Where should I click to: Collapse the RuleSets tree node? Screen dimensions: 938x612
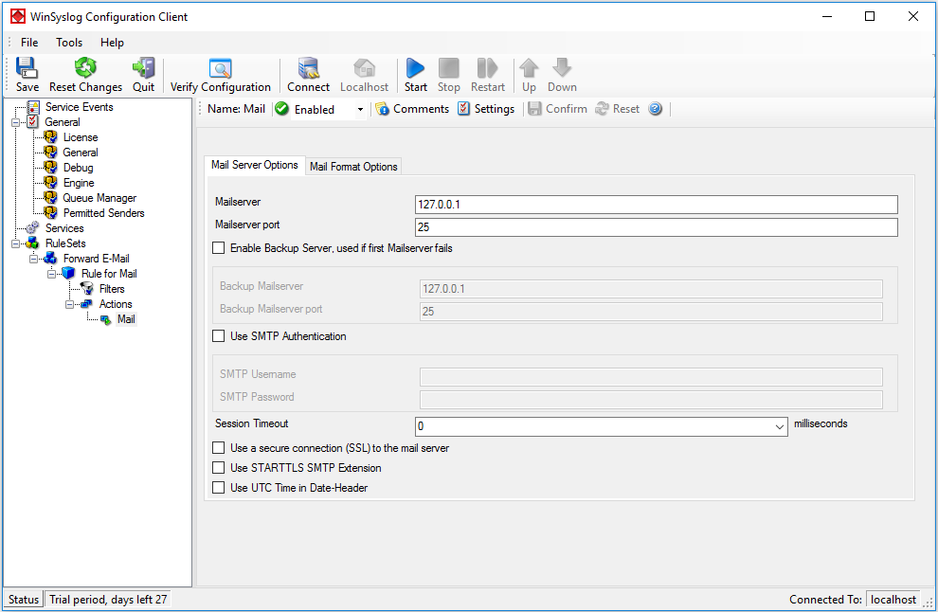15,244
